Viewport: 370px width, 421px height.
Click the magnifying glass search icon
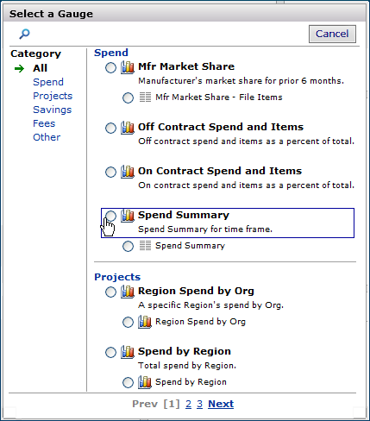[x=24, y=34]
